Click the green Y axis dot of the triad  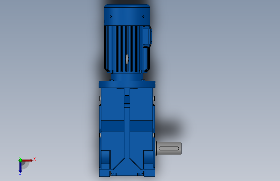click(x=20, y=160)
